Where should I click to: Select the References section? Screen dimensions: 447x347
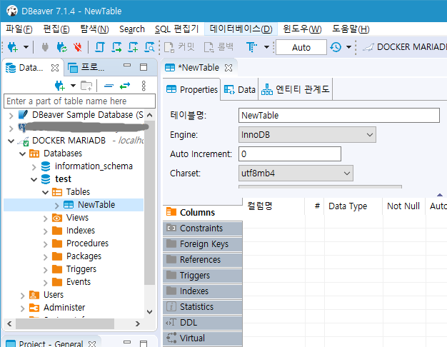coord(203,260)
